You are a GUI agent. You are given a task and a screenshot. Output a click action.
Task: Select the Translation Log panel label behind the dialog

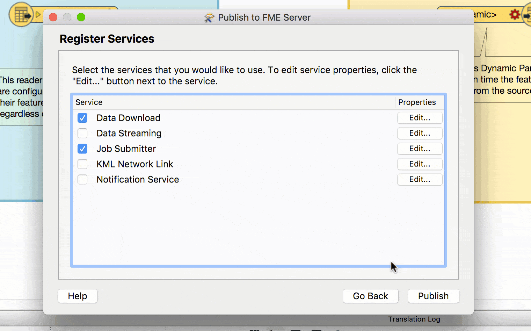[414, 319]
